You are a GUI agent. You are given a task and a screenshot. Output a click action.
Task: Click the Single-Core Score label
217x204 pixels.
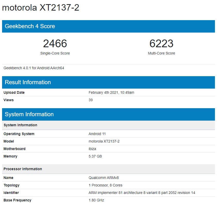(x=55, y=53)
